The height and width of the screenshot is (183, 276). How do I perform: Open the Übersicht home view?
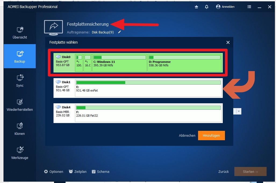click(x=20, y=32)
